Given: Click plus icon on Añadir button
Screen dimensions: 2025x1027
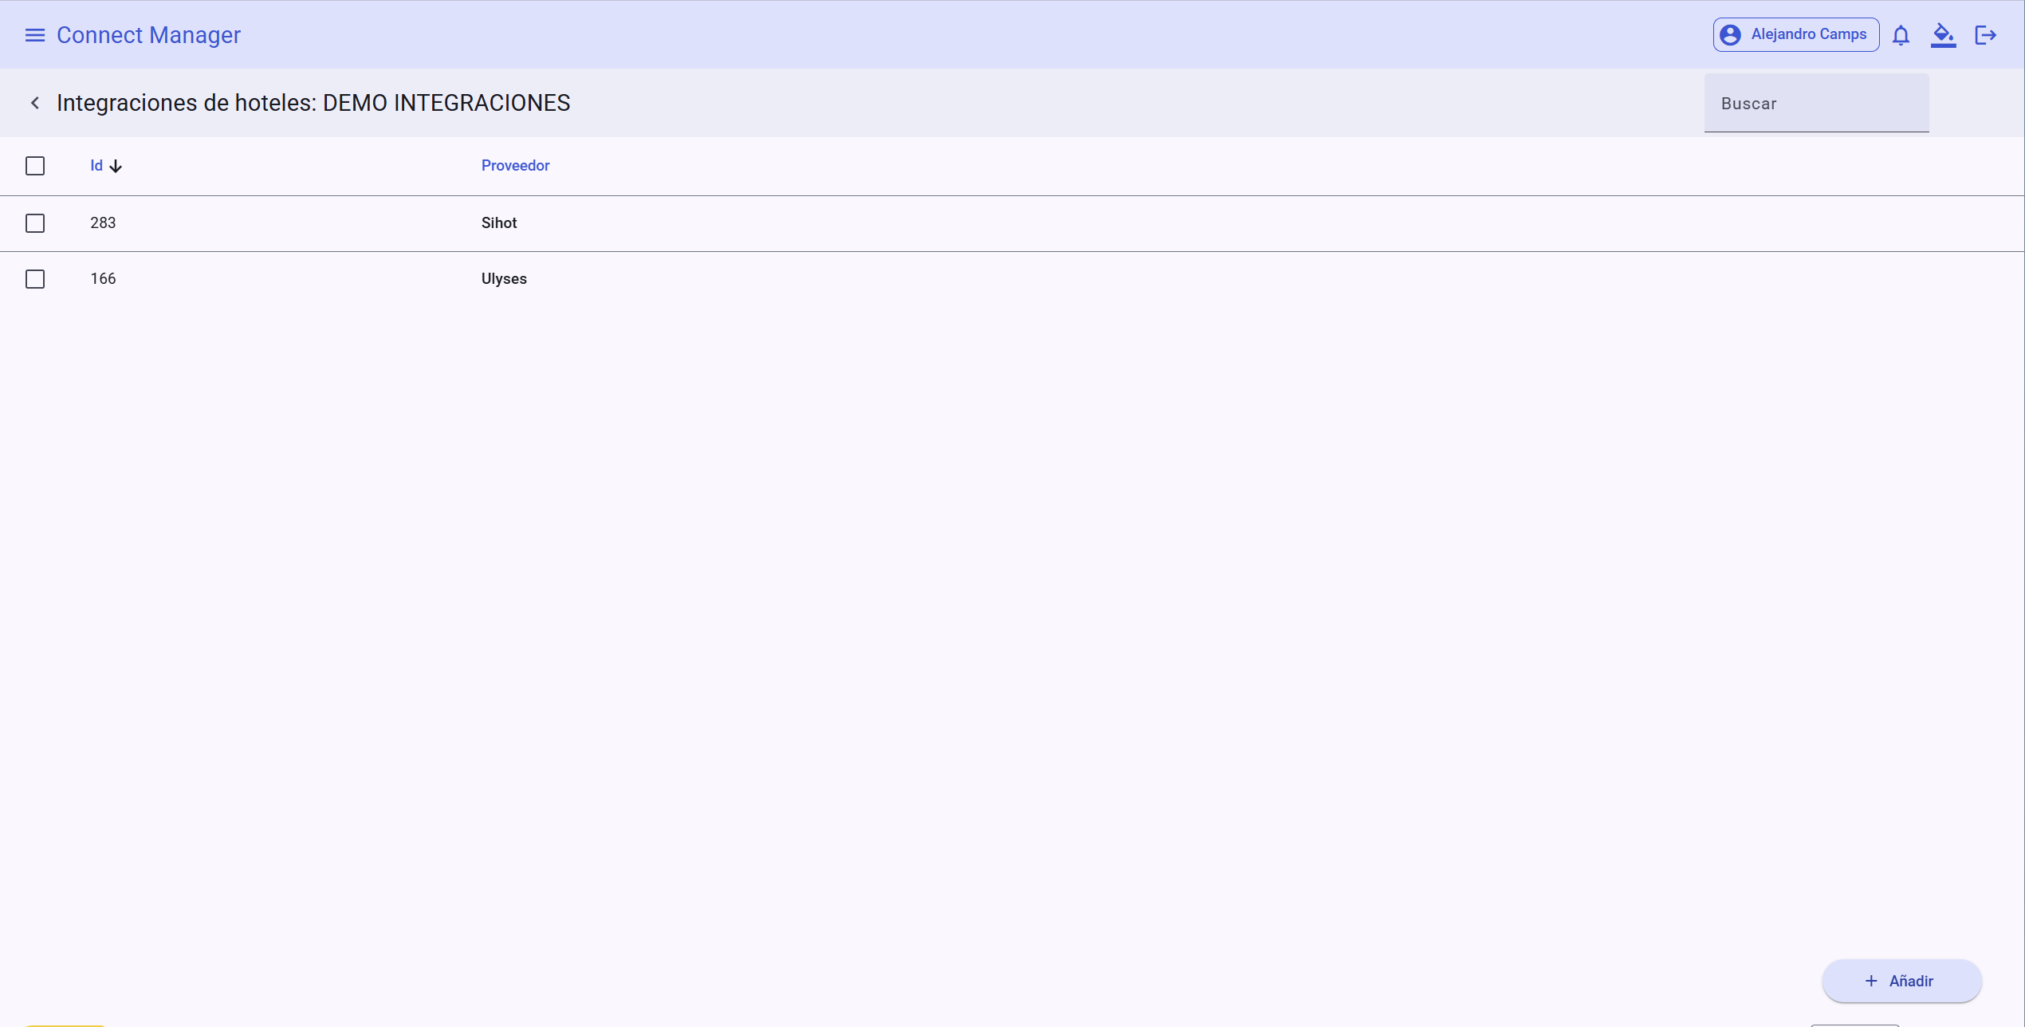Looking at the screenshot, I should (1871, 981).
